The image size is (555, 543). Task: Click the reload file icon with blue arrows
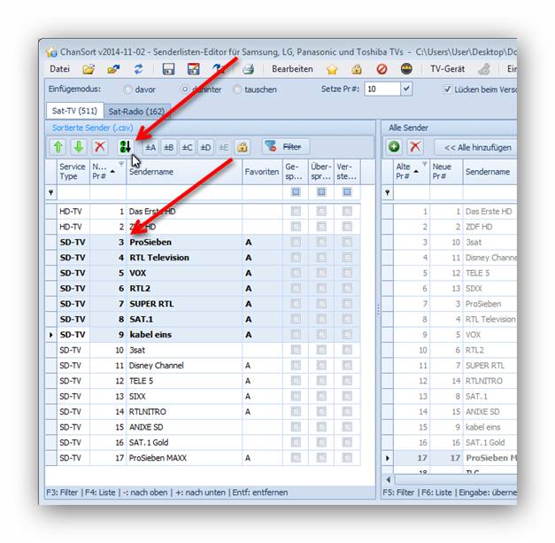click(x=138, y=69)
